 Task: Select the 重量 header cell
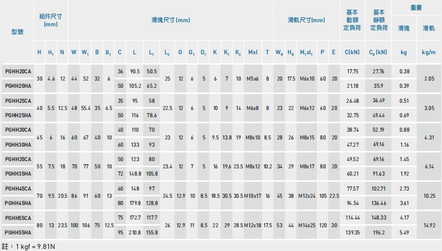(416, 8)
